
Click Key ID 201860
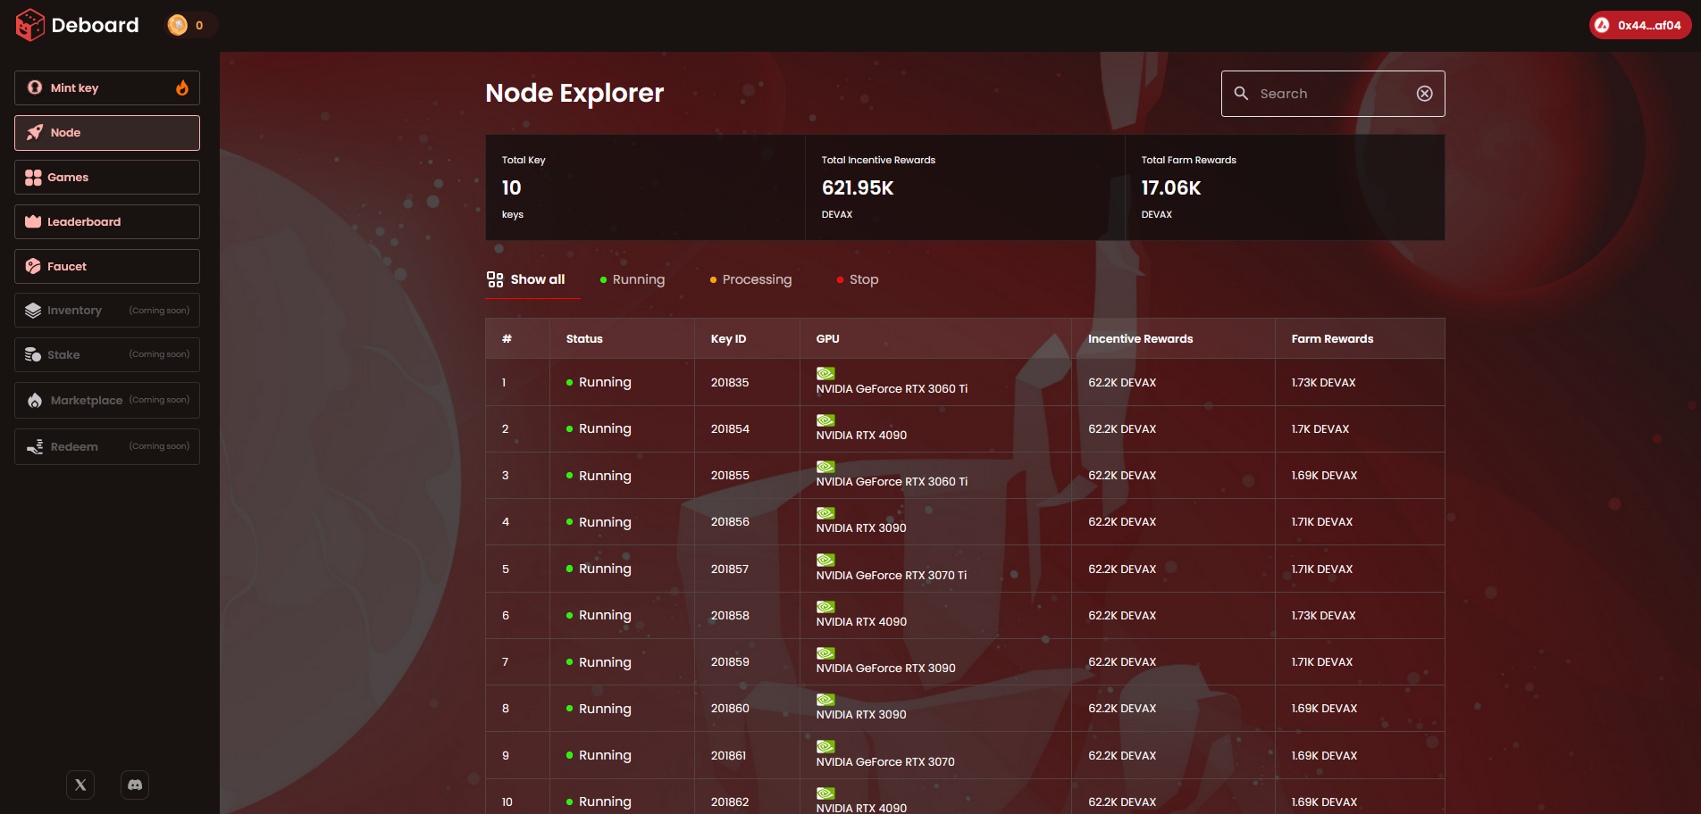pyautogui.click(x=730, y=708)
